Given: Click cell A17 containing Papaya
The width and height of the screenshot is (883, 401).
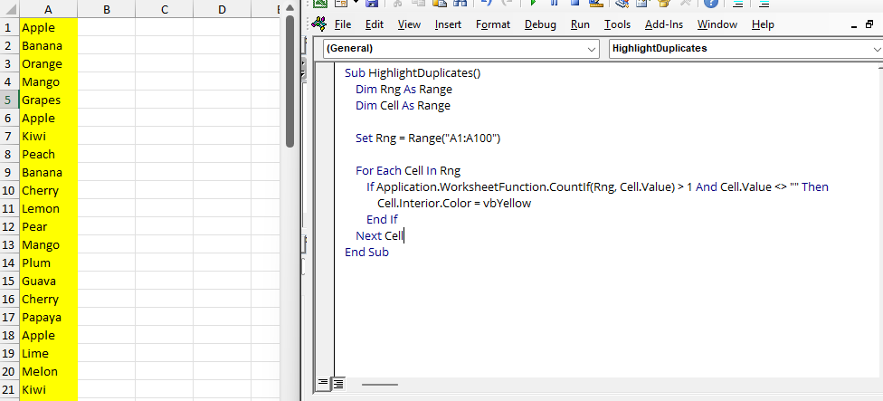Looking at the screenshot, I should 49,317.
